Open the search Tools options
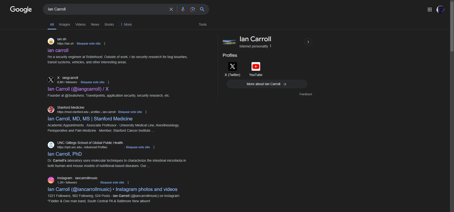 [203, 24]
